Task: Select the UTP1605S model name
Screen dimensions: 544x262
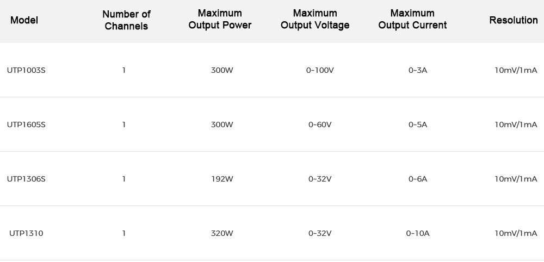Action: pos(26,124)
